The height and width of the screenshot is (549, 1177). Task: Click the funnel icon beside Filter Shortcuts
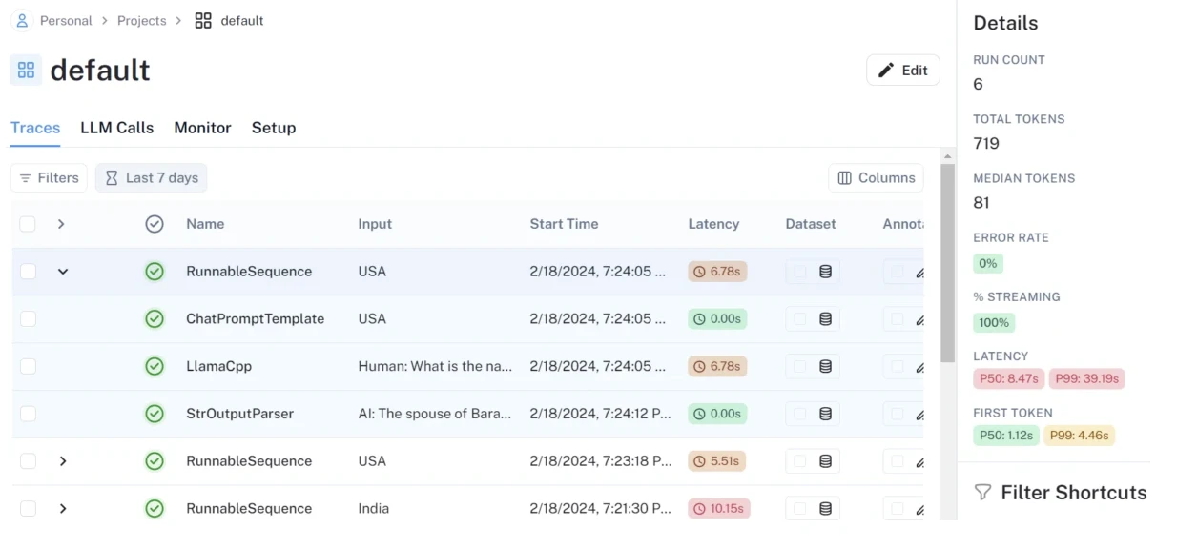coord(982,493)
